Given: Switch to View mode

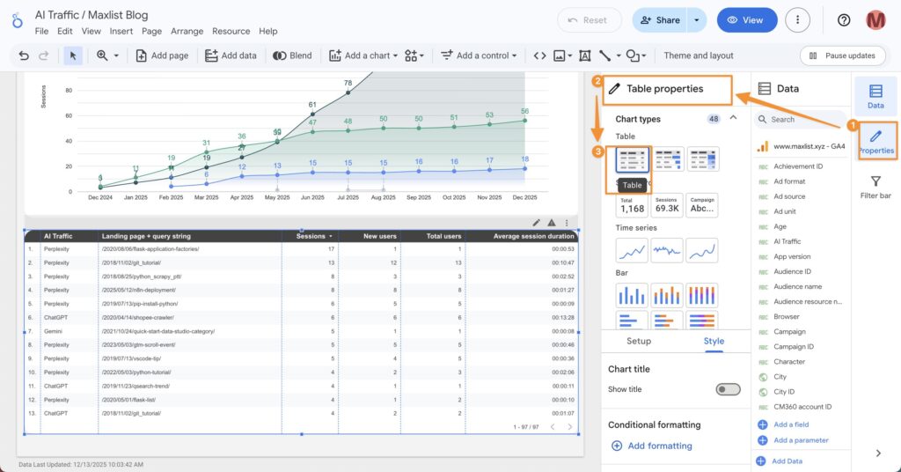Looking at the screenshot, I should click(x=747, y=20).
